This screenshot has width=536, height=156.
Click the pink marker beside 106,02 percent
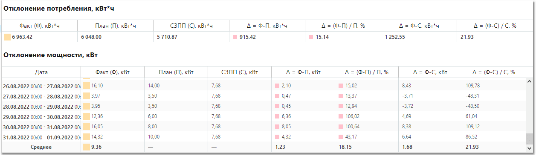[x=341, y=116]
